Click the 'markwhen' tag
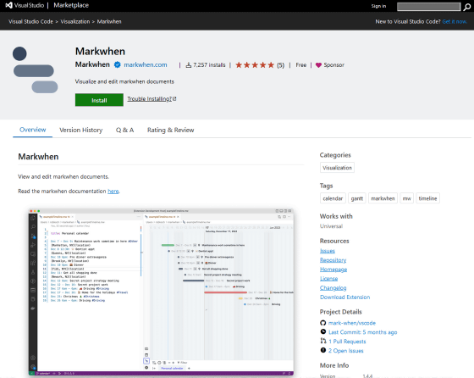 (x=383, y=198)
